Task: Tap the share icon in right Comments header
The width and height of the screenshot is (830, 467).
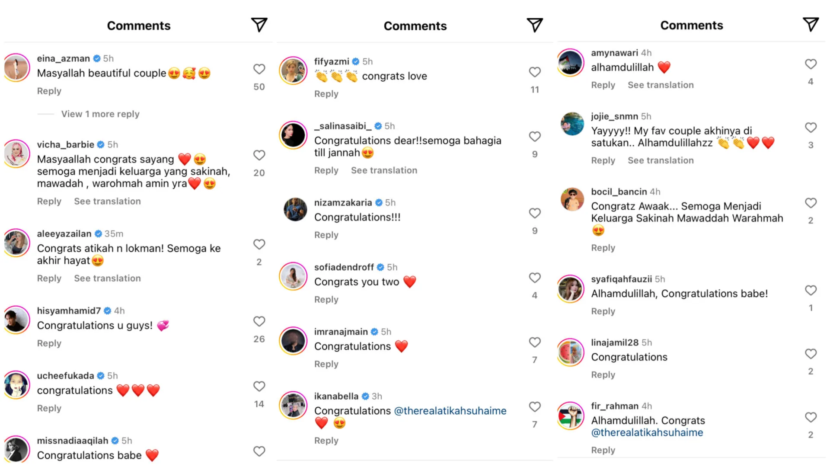Action: coord(811,25)
